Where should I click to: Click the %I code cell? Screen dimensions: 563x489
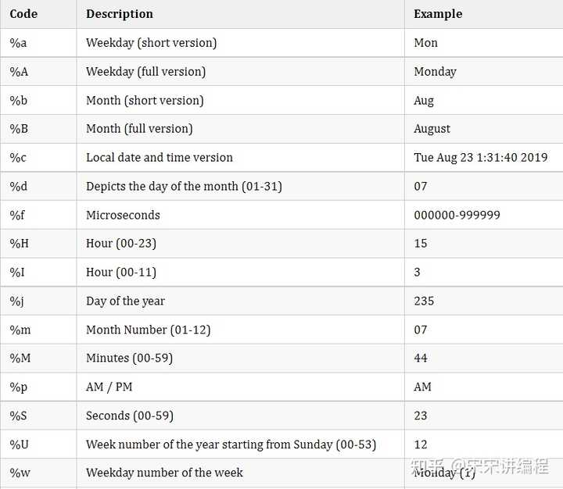17,273
